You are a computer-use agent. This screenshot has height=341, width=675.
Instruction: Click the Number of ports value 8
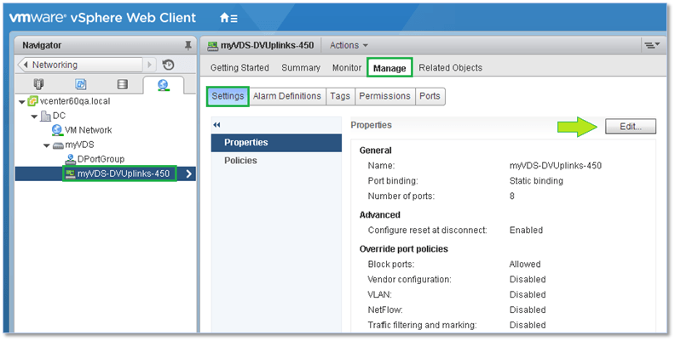512,196
